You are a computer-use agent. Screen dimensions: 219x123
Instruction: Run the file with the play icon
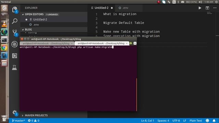(200, 8)
